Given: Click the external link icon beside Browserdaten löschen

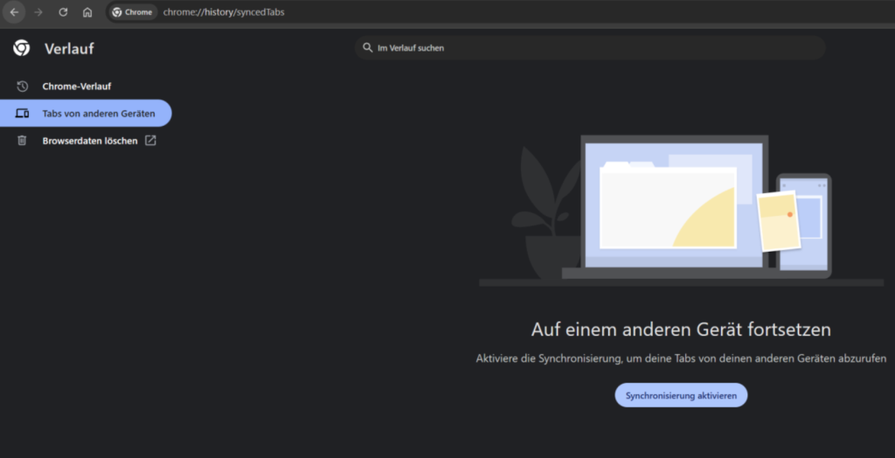Looking at the screenshot, I should coord(150,141).
